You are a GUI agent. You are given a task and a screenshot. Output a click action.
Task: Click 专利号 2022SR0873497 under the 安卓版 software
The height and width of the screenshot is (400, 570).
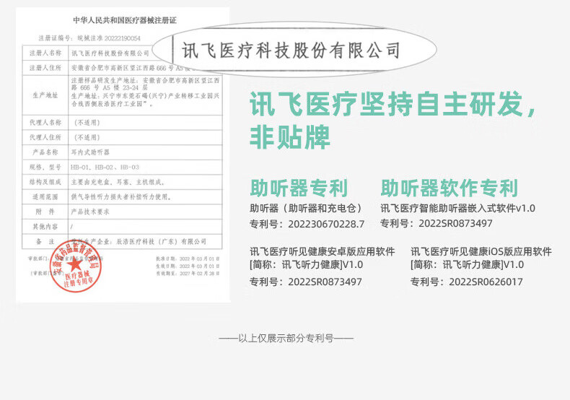(306, 282)
